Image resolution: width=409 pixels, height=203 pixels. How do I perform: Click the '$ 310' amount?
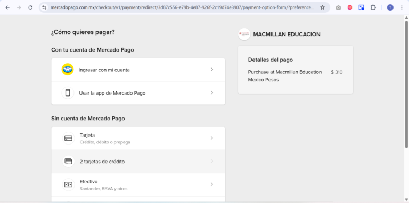click(x=337, y=72)
